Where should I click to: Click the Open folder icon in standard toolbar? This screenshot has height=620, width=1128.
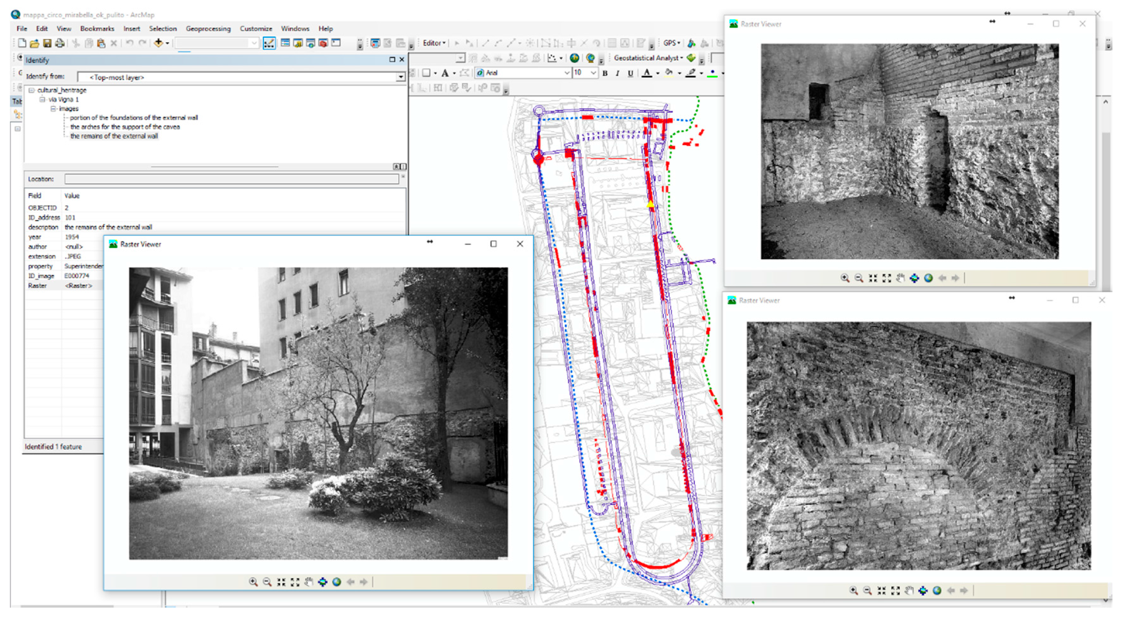tap(35, 43)
